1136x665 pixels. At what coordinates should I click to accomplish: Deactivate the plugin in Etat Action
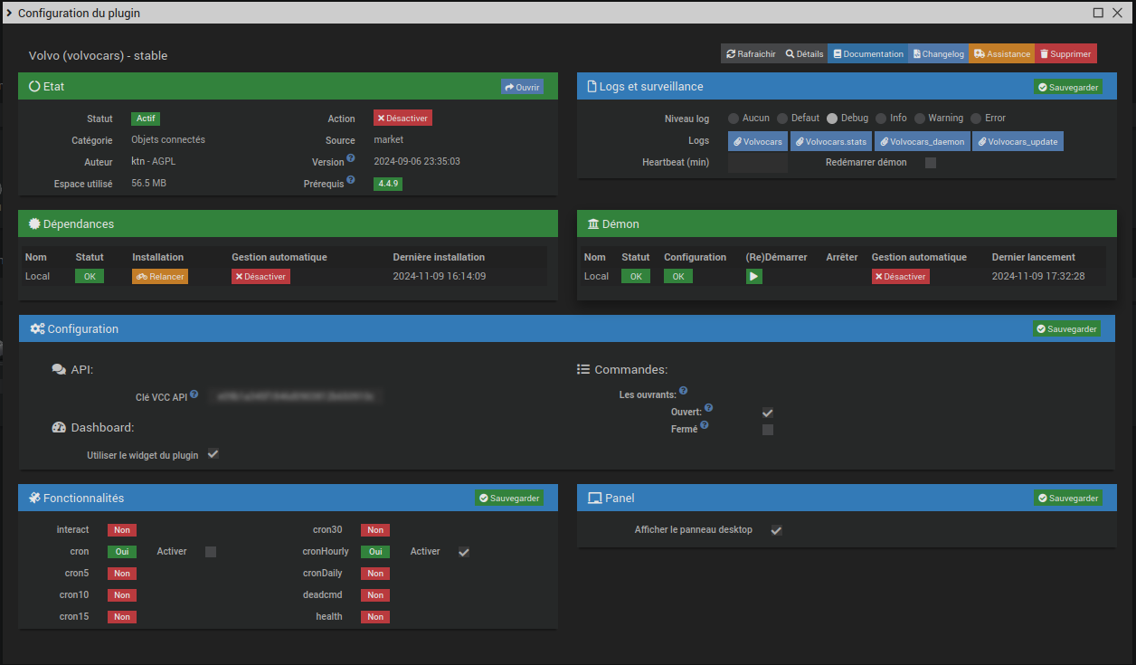pos(402,118)
